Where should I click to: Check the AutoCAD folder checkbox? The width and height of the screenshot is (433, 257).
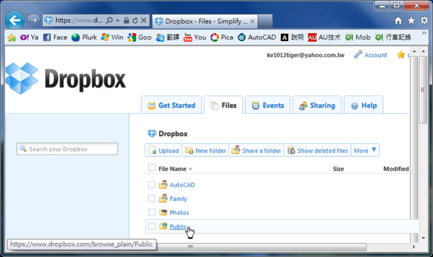pyautogui.click(x=152, y=184)
